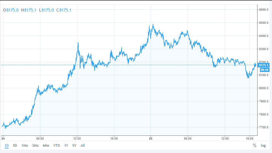Click the 24 date label on time axis

(x=3, y=138)
